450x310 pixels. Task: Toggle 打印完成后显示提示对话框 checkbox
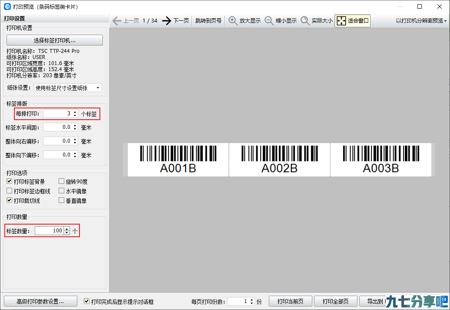[86, 301]
